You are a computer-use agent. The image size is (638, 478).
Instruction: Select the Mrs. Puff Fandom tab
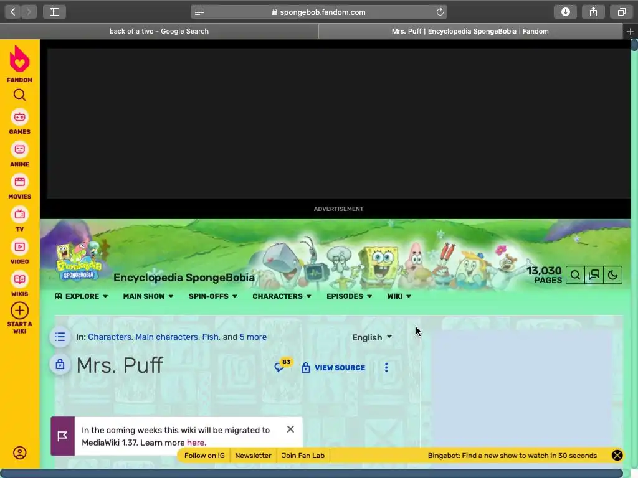(x=470, y=31)
